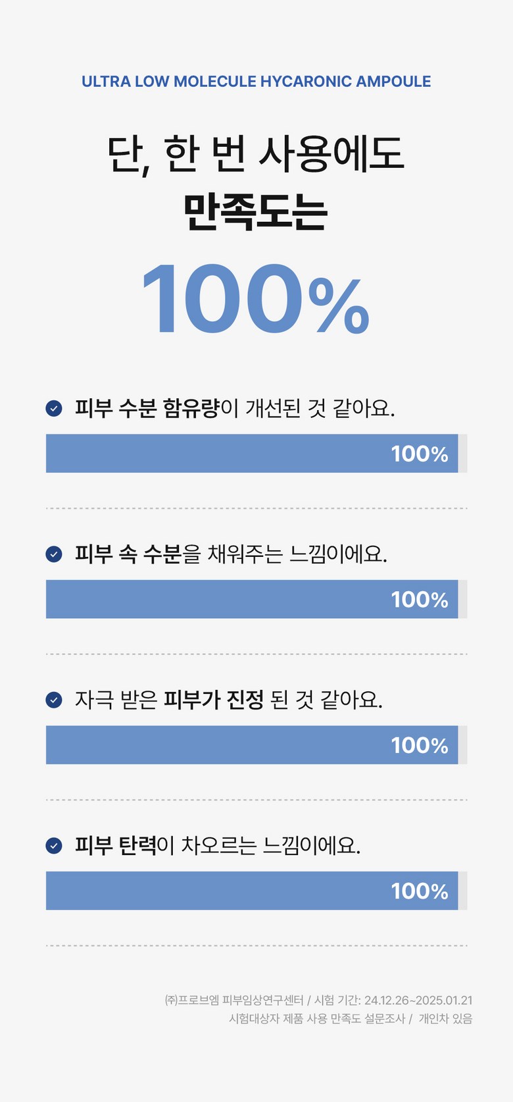Select the statement 자극 받은 피부가 진정 된 것 같아요
The height and width of the screenshot is (1102, 513).
[x=229, y=700]
